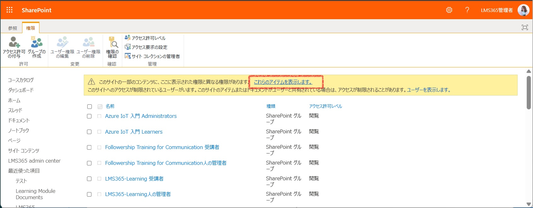Open Azure IoT 入門 Learners group
The height and width of the screenshot is (208, 533).
tap(134, 132)
